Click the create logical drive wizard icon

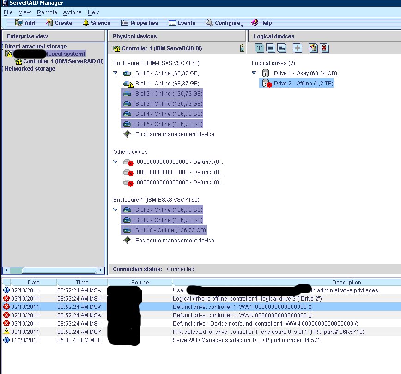[x=313, y=48]
